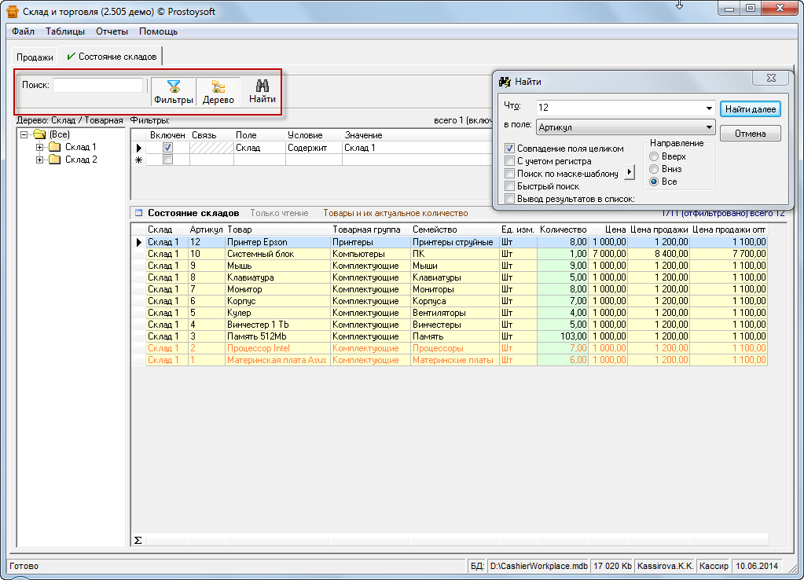This screenshot has height=580, width=804.
Task: Expand the Склад 1 tree node
Action: coord(39,147)
